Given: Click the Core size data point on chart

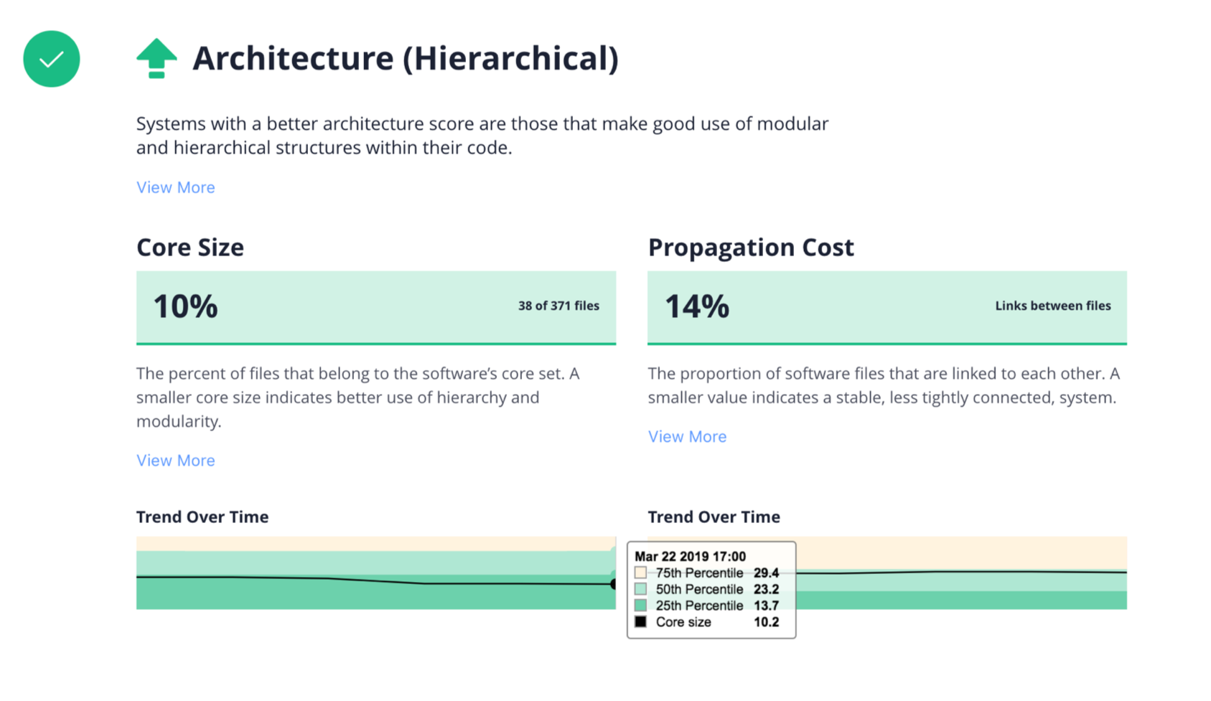Looking at the screenshot, I should coord(614,584).
